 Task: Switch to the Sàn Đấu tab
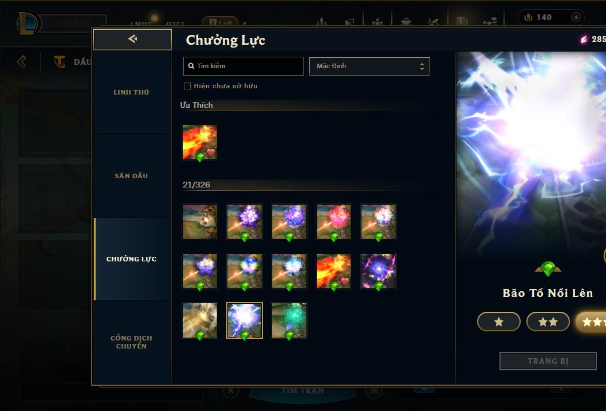[x=131, y=176]
